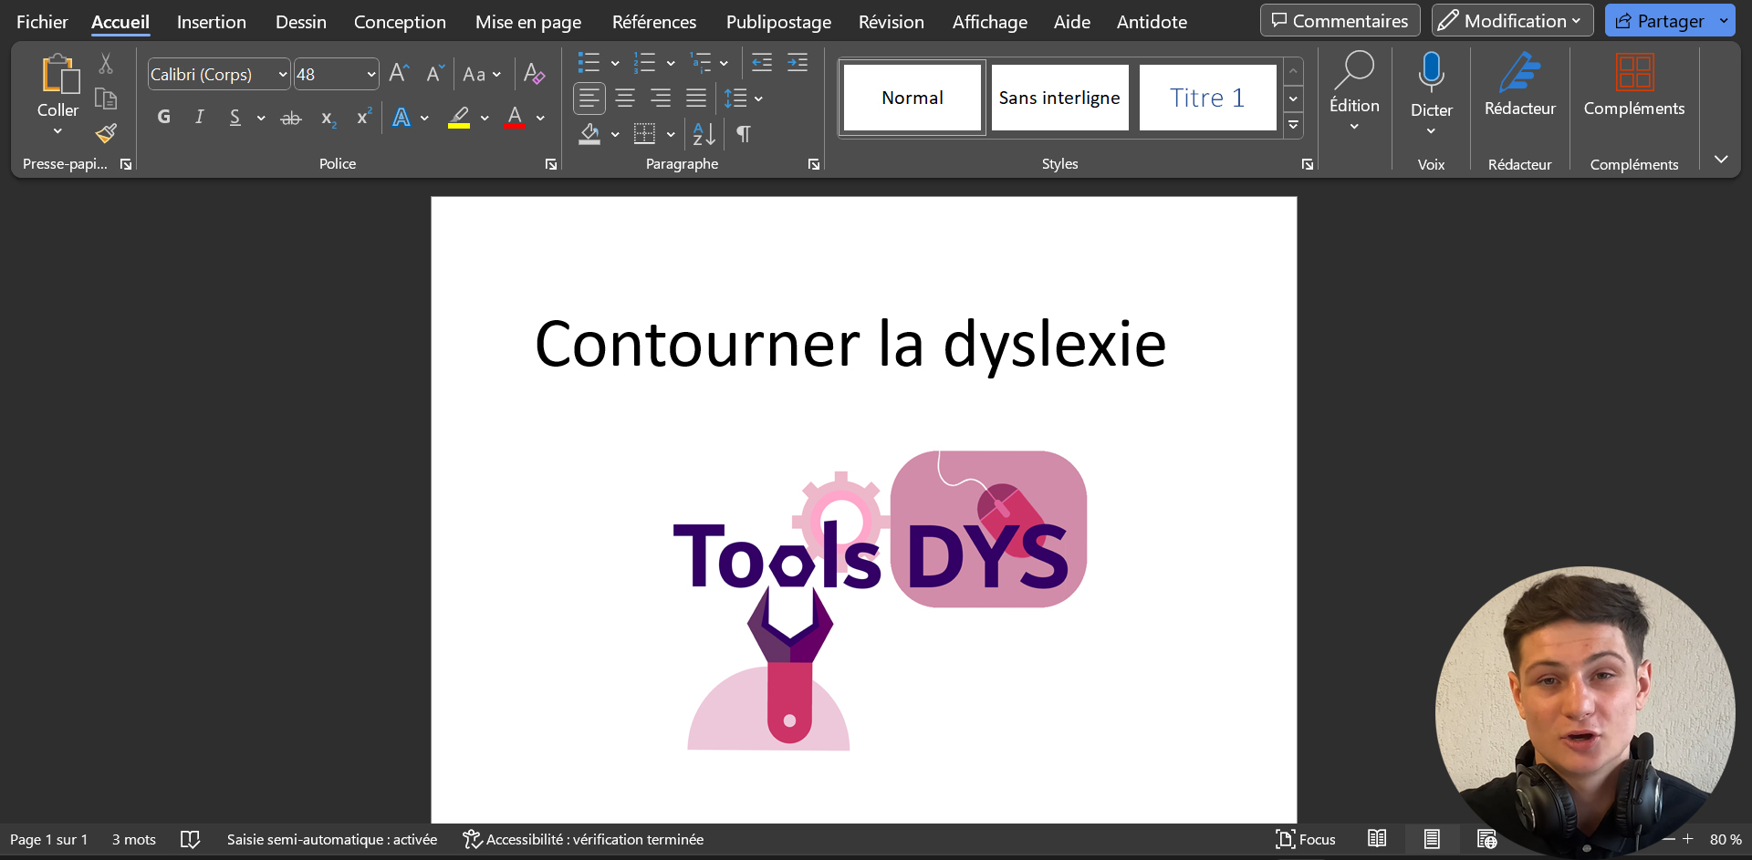Viewport: 1752px width, 860px height.
Task: Click the 80 % zoom level
Action: (1726, 839)
